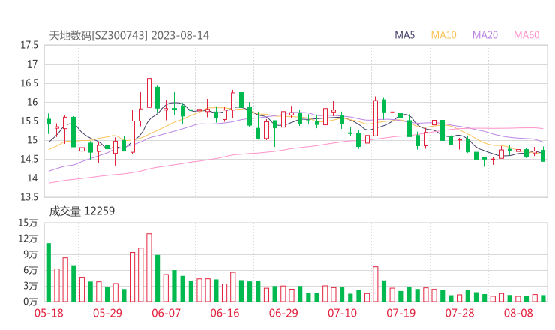
Task: Click the 15万 volume axis value
Action: point(28,223)
